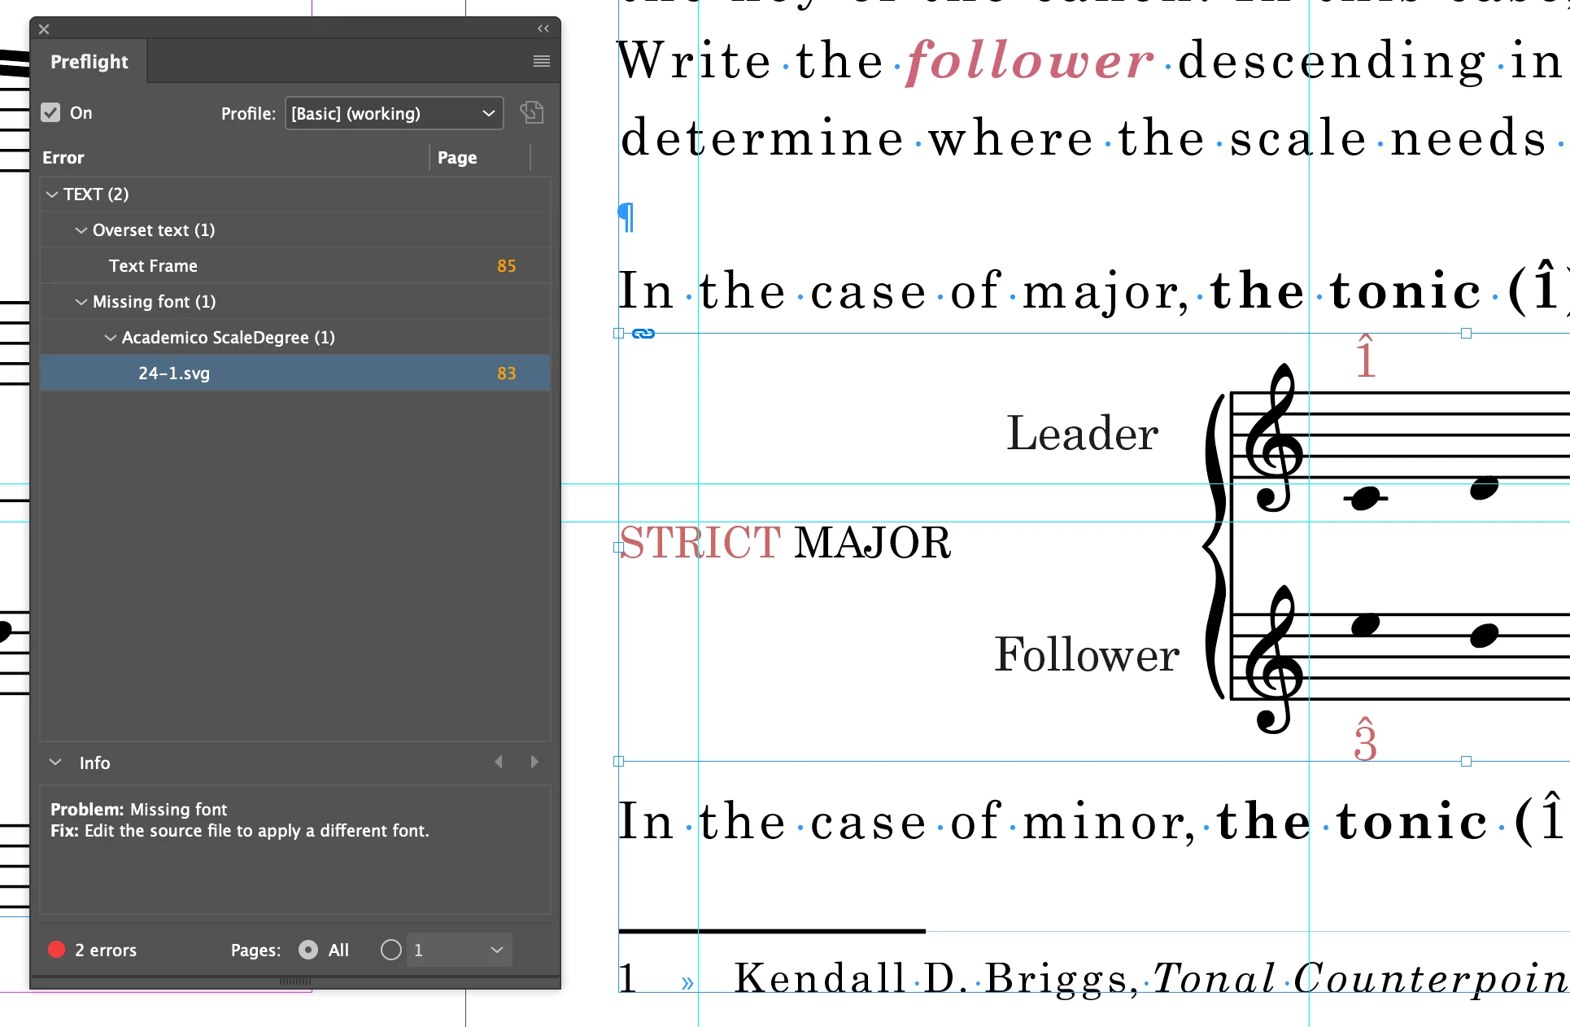Collapse the Info section
The image size is (1570, 1027).
[55, 763]
